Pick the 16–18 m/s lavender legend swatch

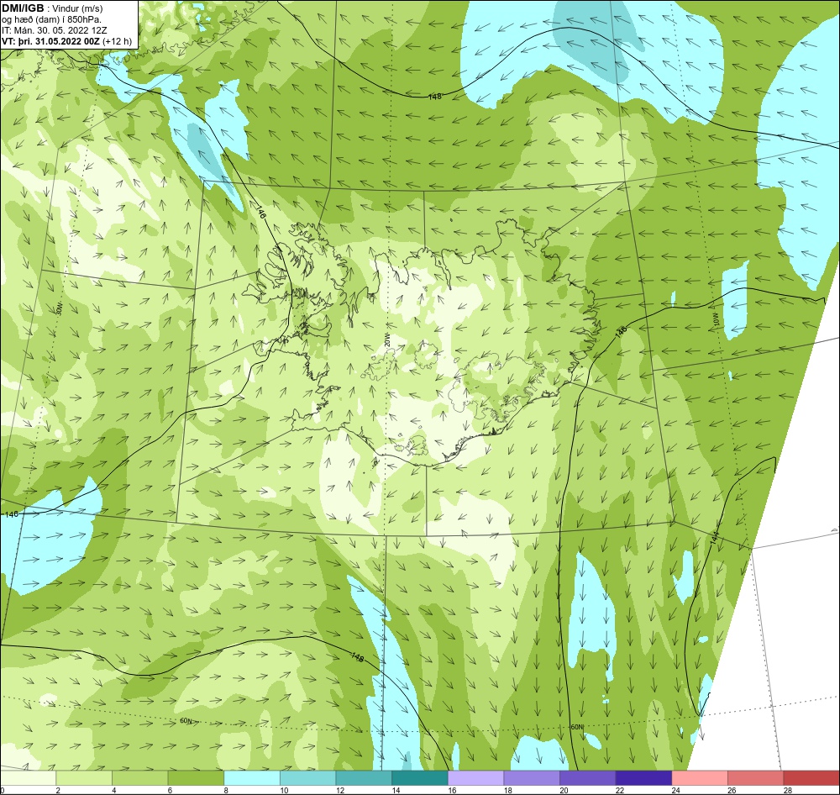(x=475, y=778)
